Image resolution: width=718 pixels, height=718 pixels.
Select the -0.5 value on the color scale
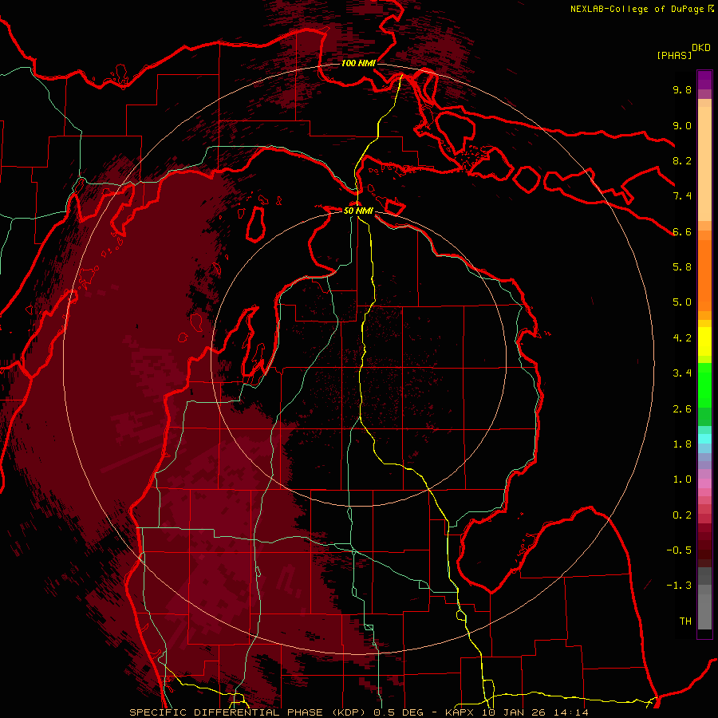679,550
